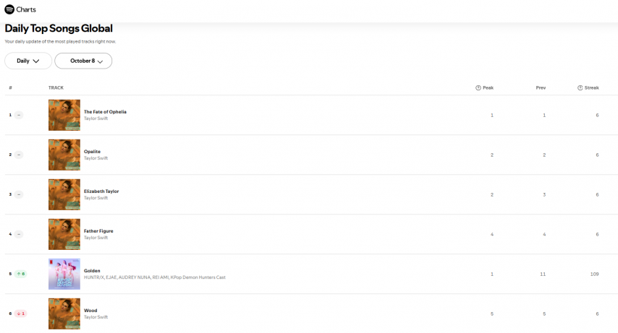Click the no-change indicator for The Fate of Ophelia
Screen dimensions: 618x333
pos(19,115)
